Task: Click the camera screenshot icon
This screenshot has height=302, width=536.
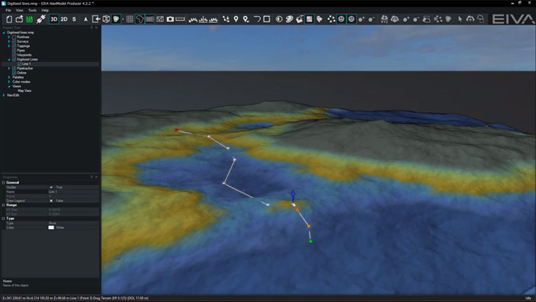Action: 170,19
